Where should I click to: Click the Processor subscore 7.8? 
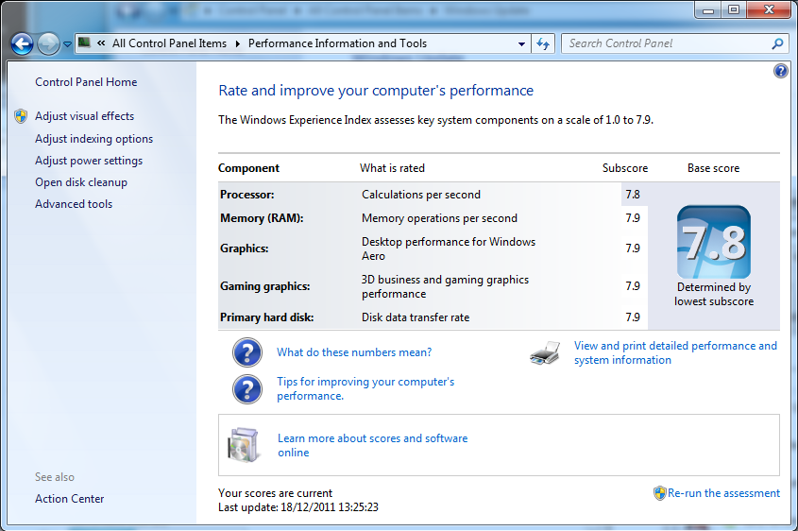pyautogui.click(x=633, y=195)
